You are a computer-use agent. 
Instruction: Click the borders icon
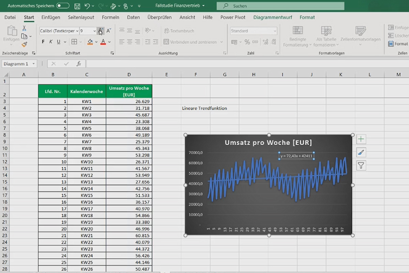(74, 42)
